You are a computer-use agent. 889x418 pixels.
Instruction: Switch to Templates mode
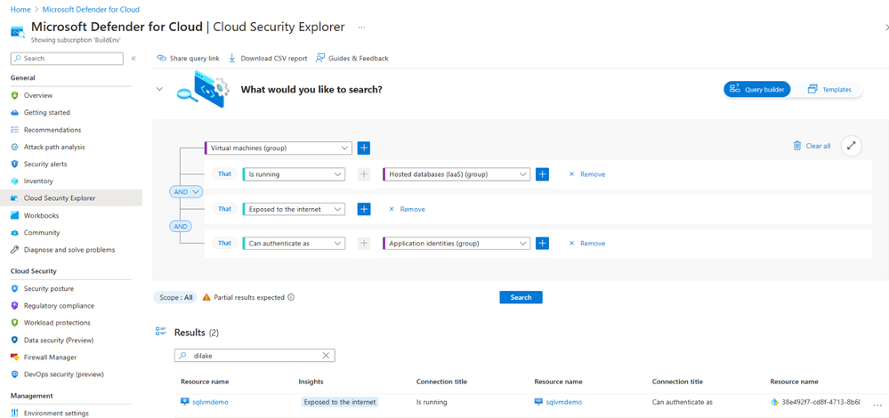(828, 90)
